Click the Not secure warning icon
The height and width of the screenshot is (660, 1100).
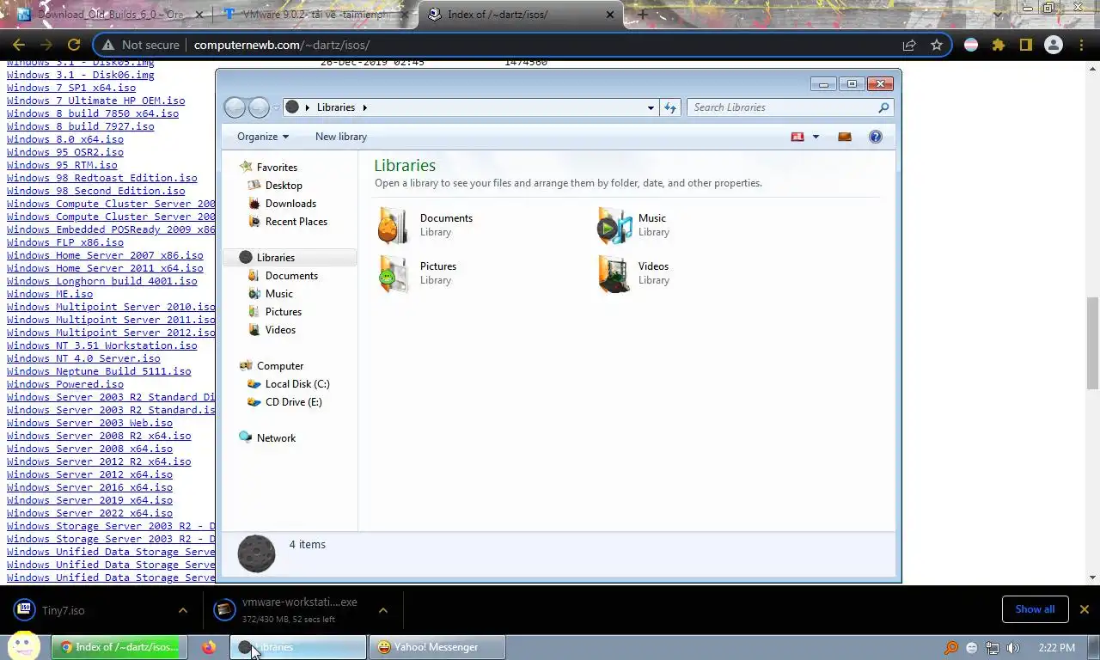click(x=107, y=45)
